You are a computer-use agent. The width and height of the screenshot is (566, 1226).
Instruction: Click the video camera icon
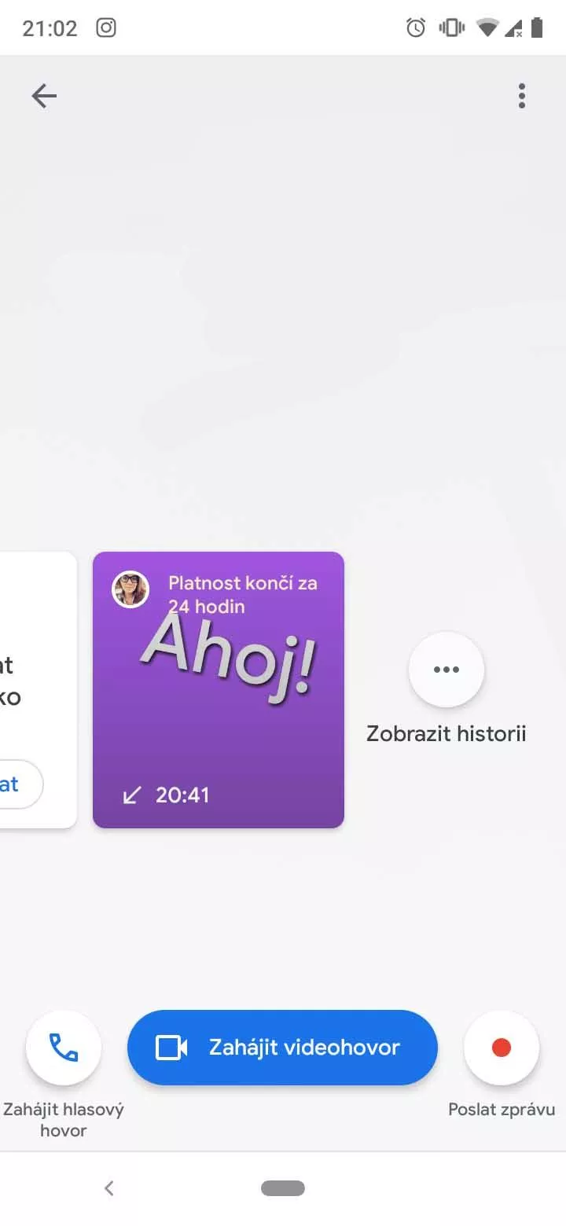(171, 1048)
